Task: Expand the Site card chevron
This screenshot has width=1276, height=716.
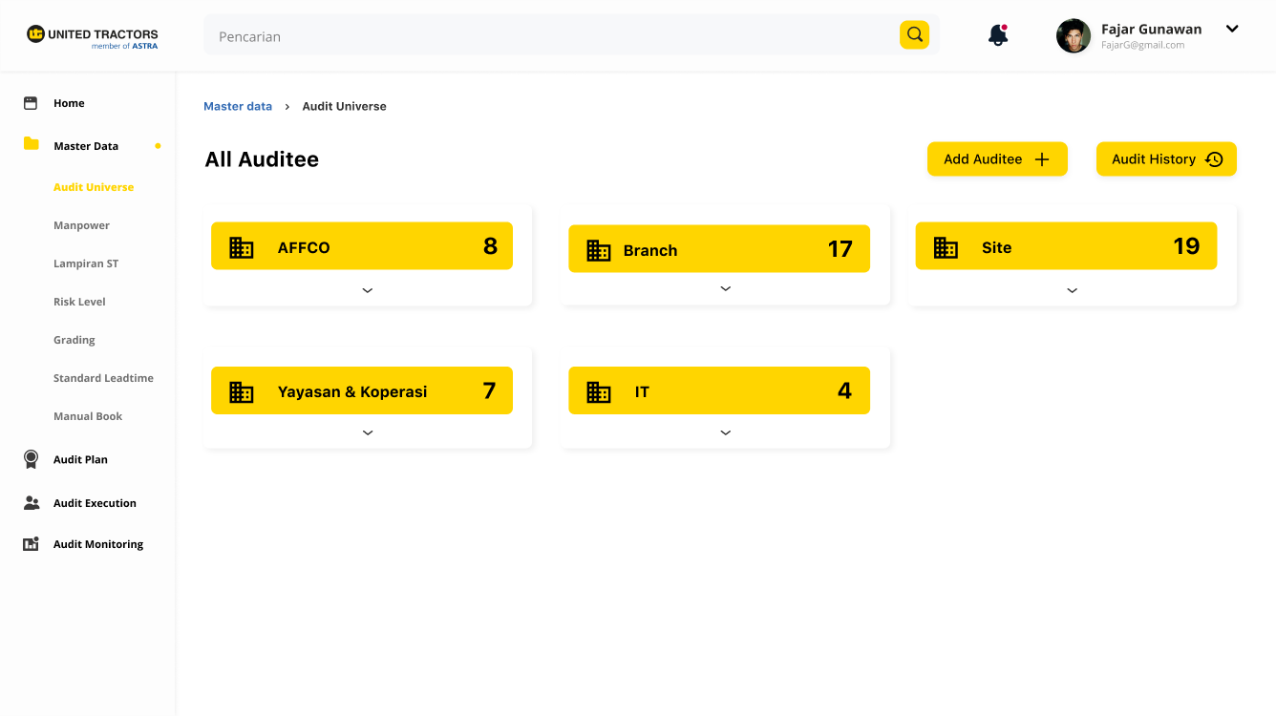Action: 1072,290
